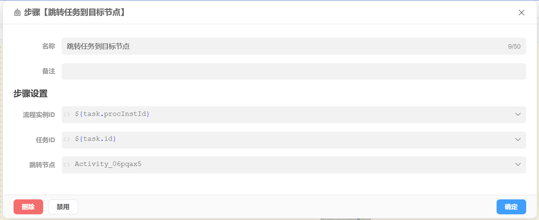Click the 步骤设置 section heading
Viewport: 539px width, 220px height.
[31, 94]
